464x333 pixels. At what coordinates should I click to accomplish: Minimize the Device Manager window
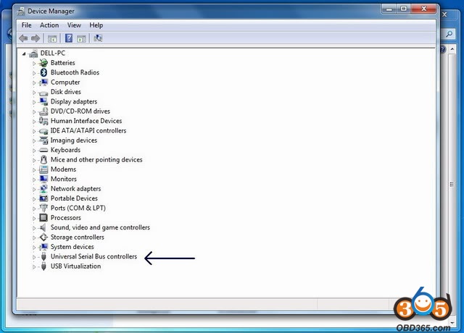tap(389, 9)
